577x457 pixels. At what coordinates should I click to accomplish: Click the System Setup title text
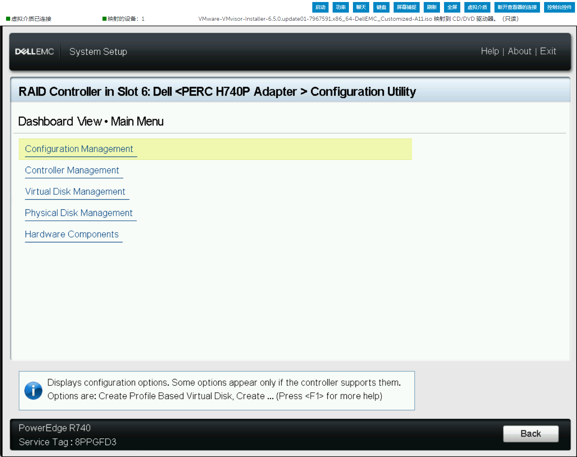(98, 52)
